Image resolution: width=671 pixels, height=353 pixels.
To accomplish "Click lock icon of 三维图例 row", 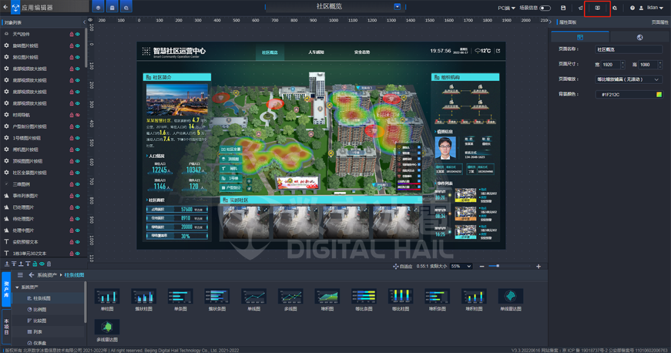I will (71, 184).
